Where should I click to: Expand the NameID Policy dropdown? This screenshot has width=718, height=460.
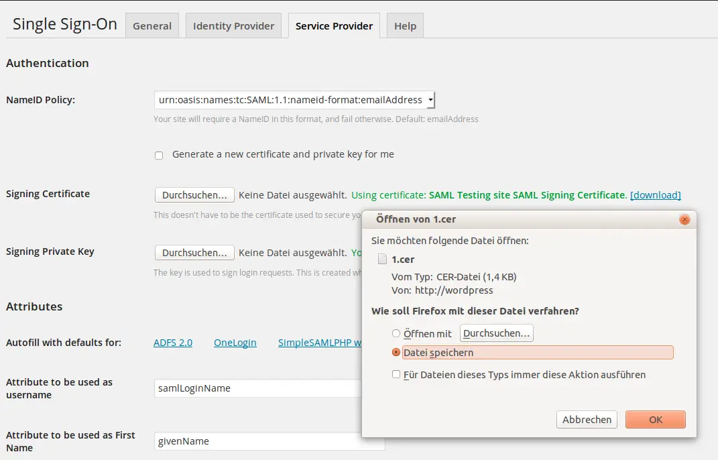pyautogui.click(x=294, y=100)
